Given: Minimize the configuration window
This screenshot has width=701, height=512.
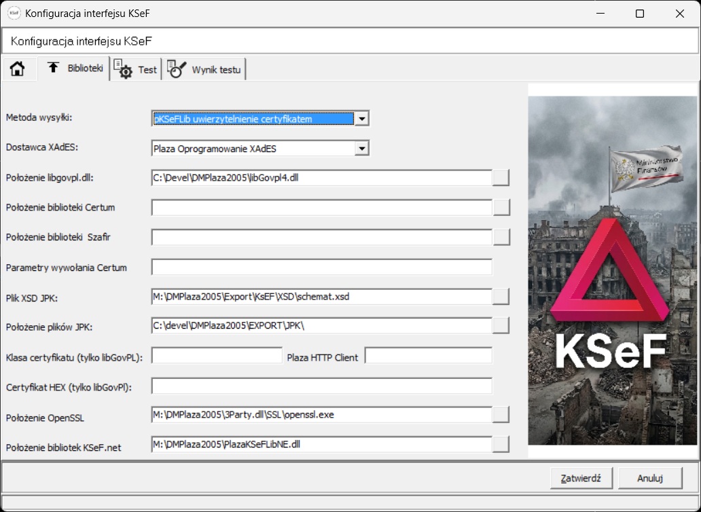Looking at the screenshot, I should click(600, 14).
